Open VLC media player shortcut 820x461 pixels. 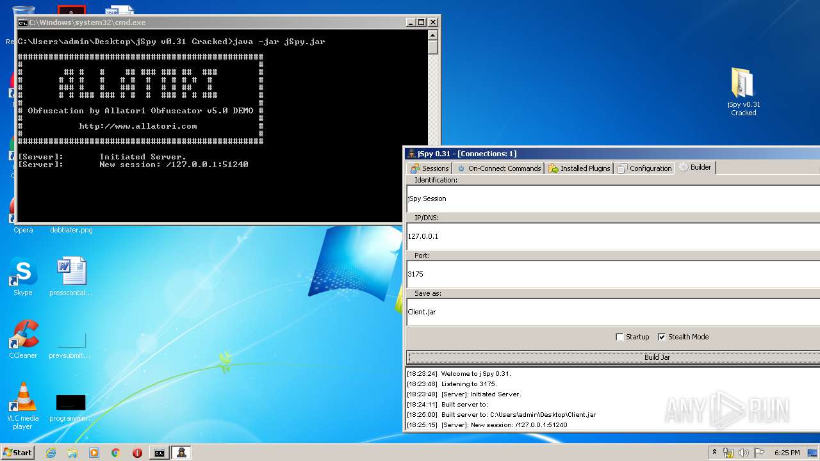23,406
